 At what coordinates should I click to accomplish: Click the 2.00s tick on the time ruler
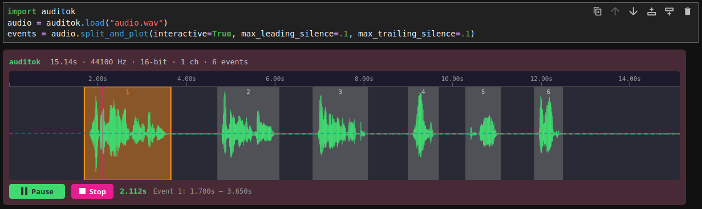click(x=98, y=79)
